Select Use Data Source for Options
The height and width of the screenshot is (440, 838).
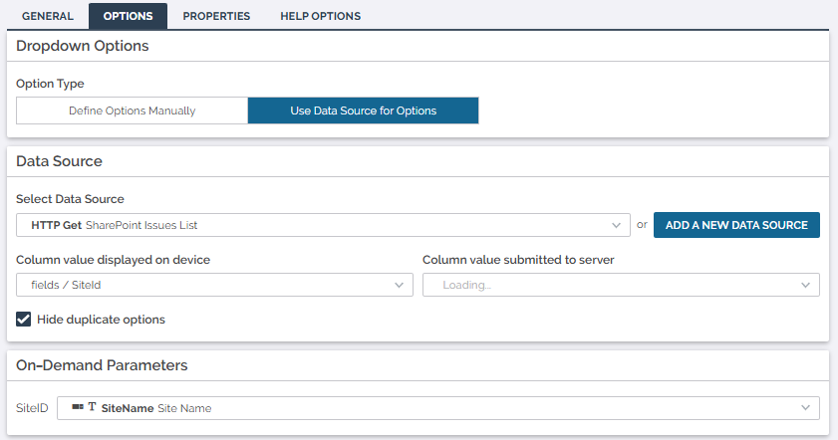[x=363, y=110]
